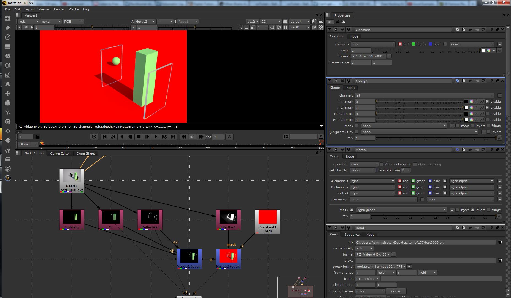Click the black swatch for Clamp1 minimum
511x298 pixels.
pos(466,102)
